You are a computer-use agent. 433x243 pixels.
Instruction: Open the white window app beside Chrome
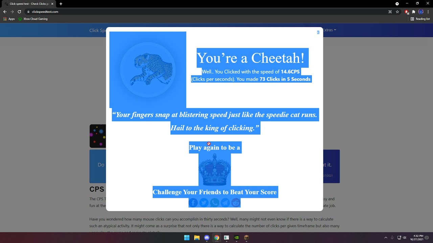click(x=226, y=238)
